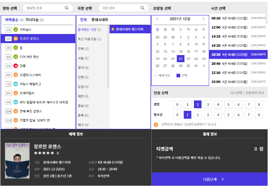Image resolution: width=269 pixels, height=187 pixels.
Task: Click the region list scrollbar
Action: click(x=108, y=57)
